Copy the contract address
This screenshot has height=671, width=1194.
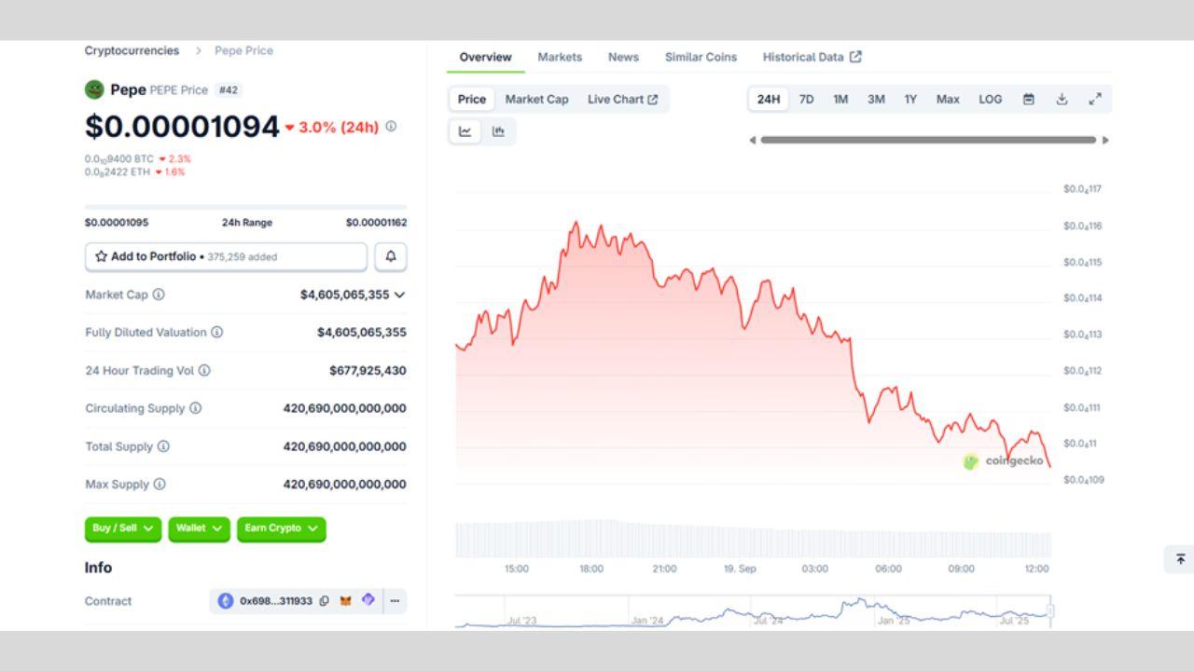pyautogui.click(x=324, y=601)
